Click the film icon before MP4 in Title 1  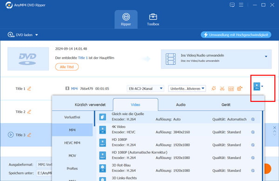click(x=67, y=88)
